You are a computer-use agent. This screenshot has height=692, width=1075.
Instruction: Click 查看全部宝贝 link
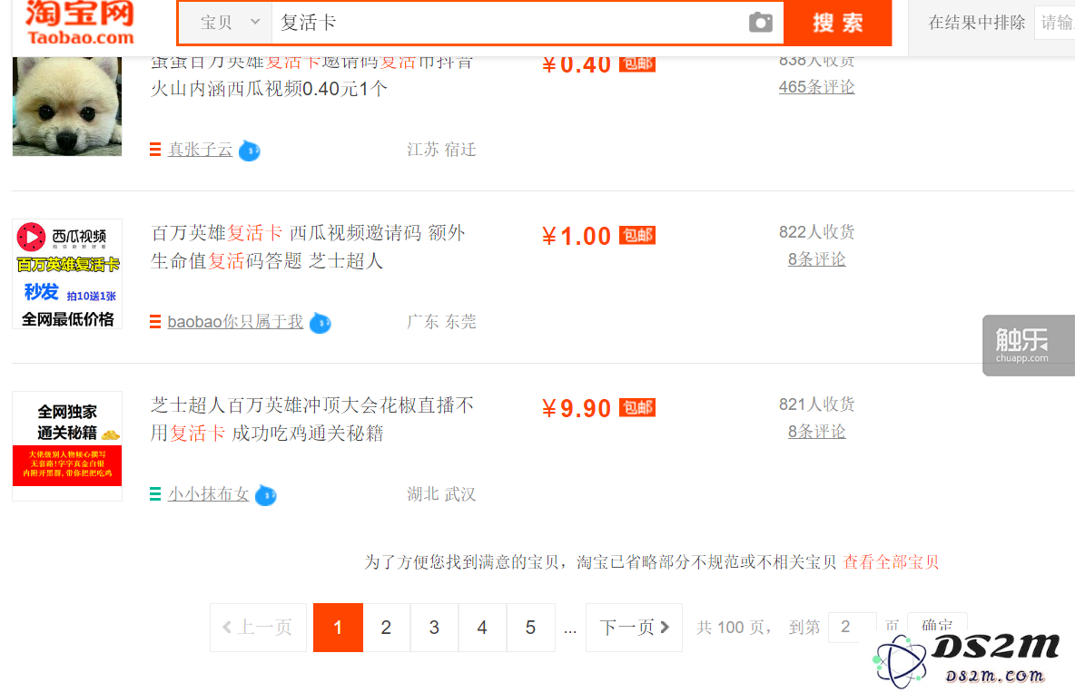891,562
